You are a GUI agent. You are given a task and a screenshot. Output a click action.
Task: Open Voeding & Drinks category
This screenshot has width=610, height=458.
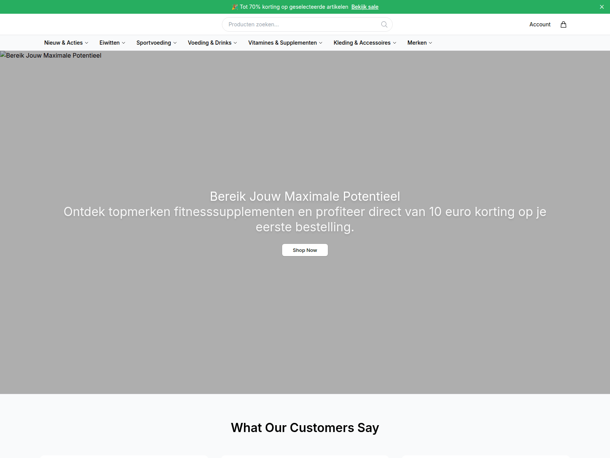pyautogui.click(x=210, y=43)
